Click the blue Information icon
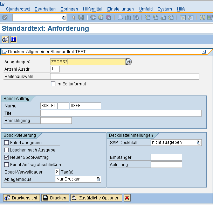213x205 pixels. pyautogui.click(x=14, y=40)
